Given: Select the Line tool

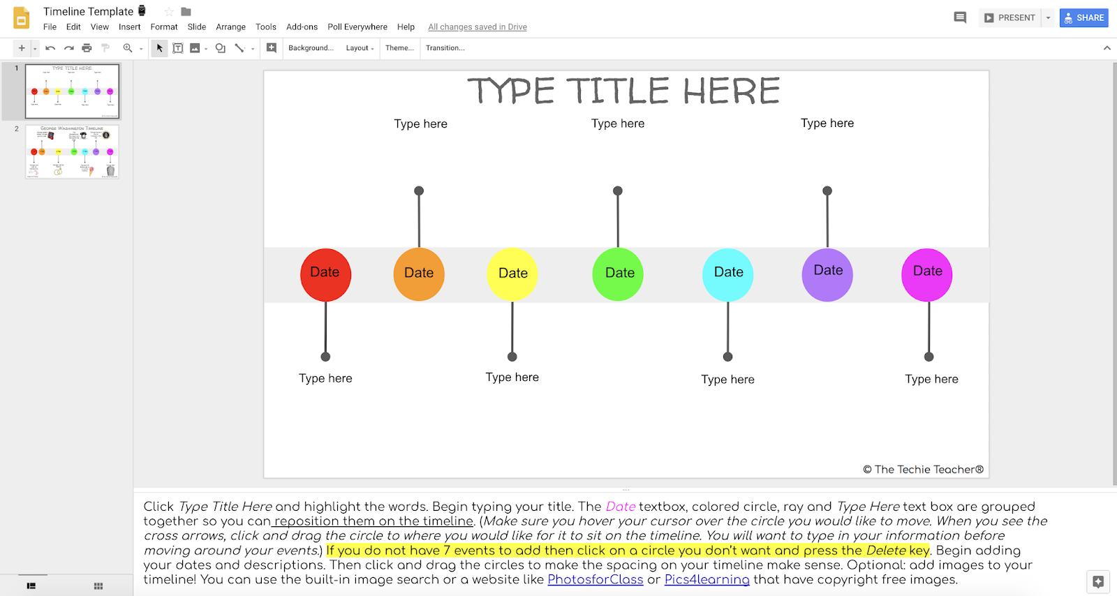Looking at the screenshot, I should point(239,48).
